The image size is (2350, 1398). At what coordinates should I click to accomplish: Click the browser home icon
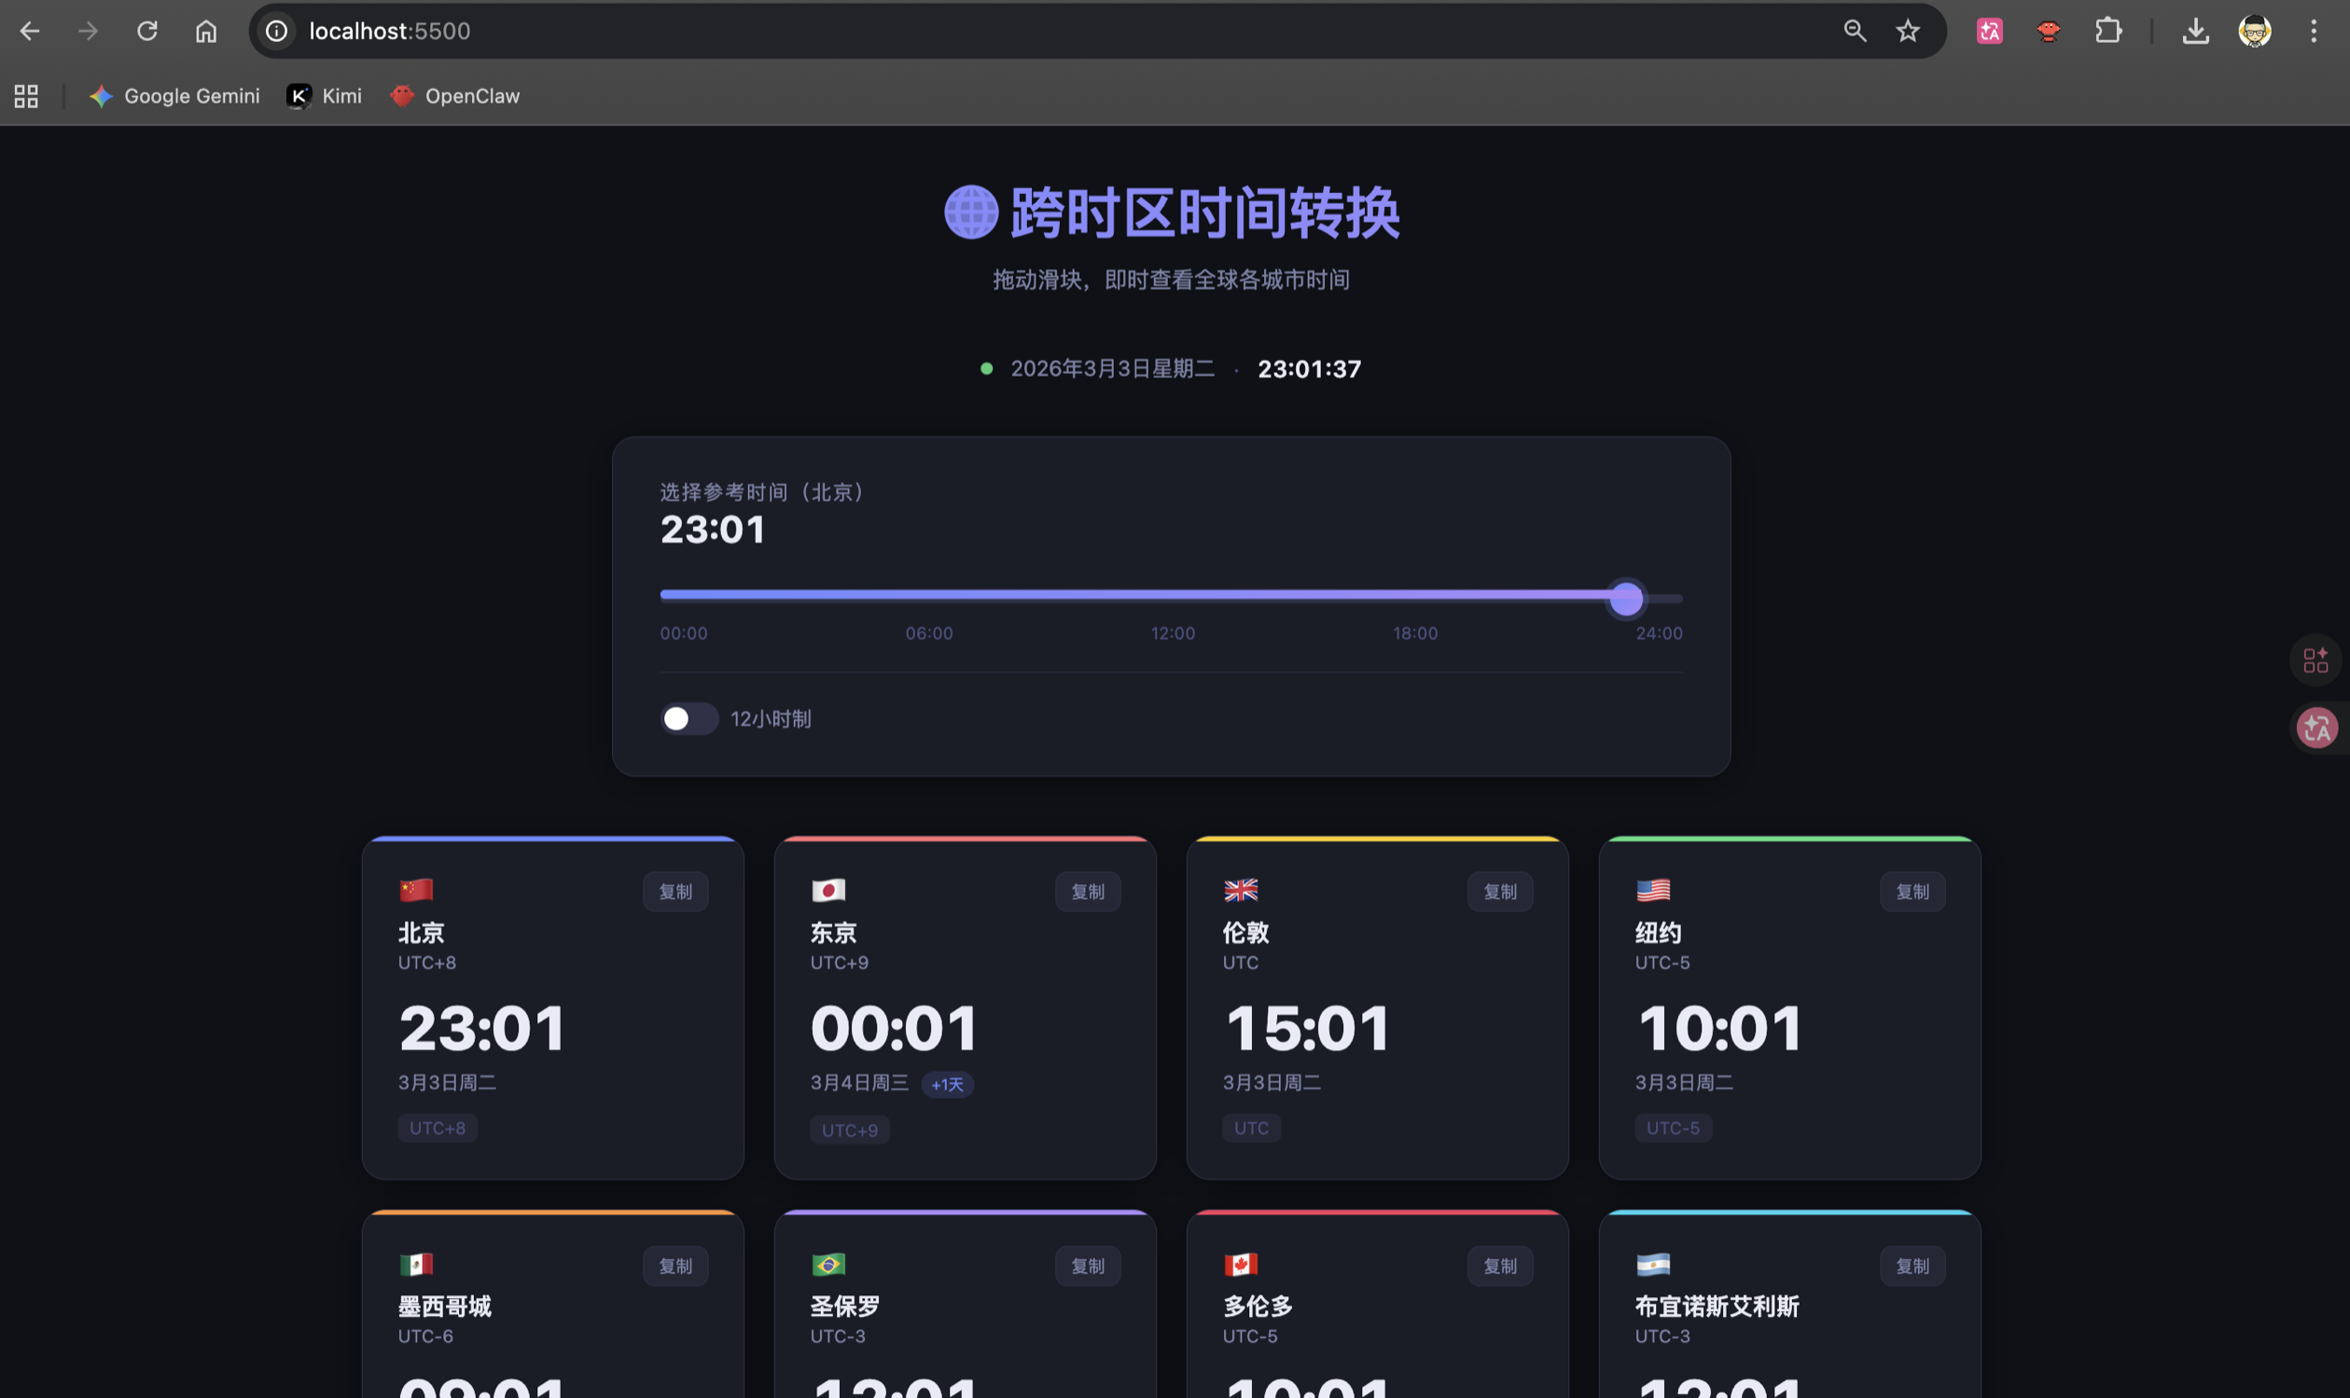point(205,31)
